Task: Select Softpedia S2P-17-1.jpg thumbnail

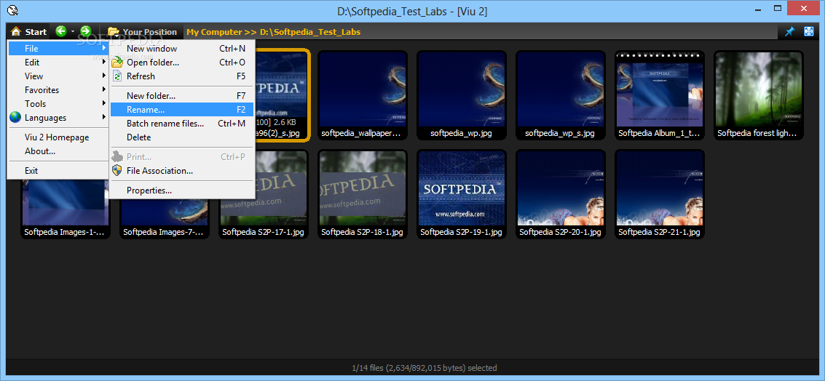Action: (263, 194)
